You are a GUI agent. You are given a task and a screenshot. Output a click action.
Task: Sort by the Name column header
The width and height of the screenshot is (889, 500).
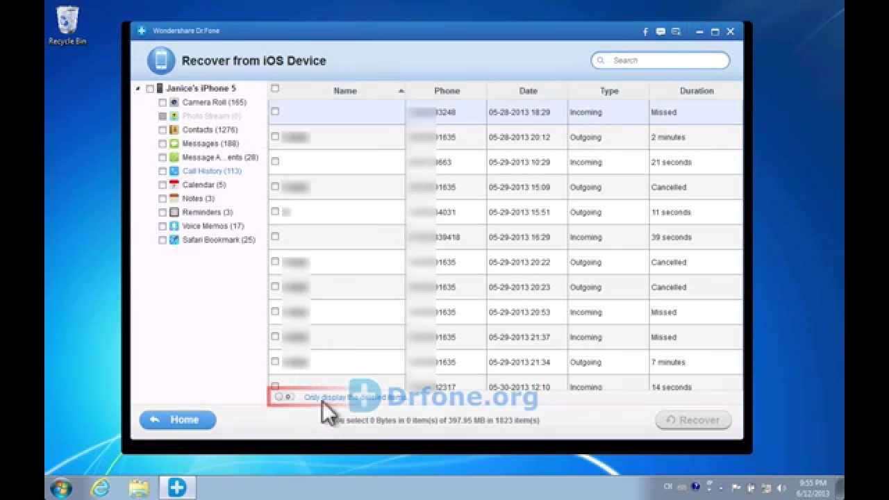(344, 90)
